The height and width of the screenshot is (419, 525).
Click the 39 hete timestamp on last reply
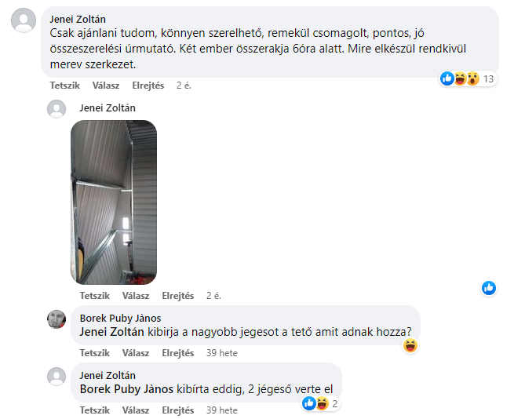point(221,410)
